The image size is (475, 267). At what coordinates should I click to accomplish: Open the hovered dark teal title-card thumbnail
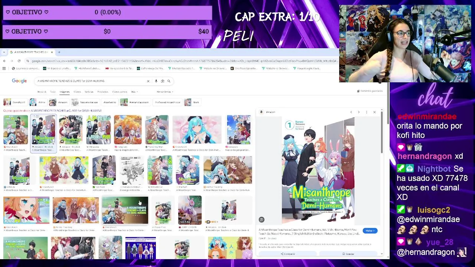(x=125, y=210)
